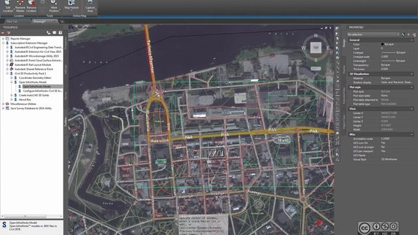
Task: Click the Point Cloud Surface Extraction icon
Action: coord(12,61)
